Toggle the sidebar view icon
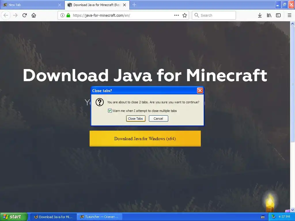 (278, 15)
